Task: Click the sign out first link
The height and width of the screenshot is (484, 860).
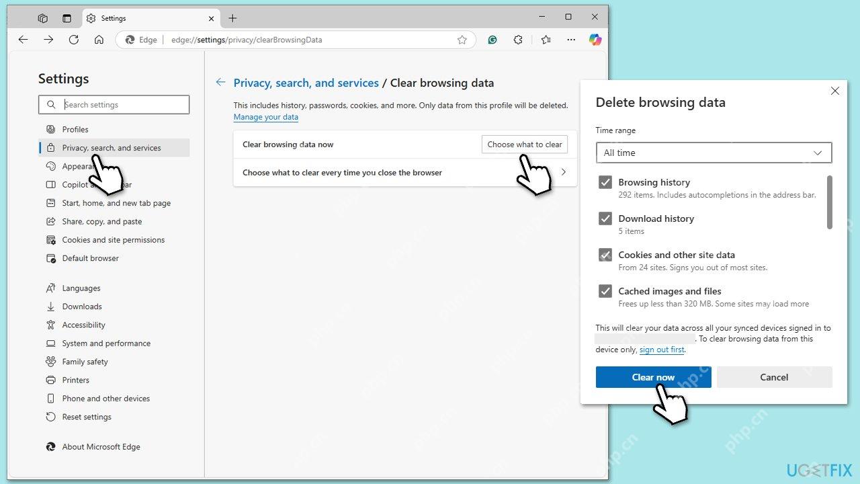Action: (x=662, y=349)
